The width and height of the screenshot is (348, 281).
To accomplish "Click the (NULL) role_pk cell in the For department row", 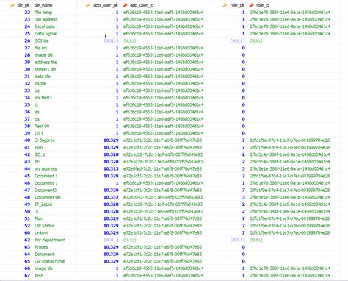I will click(x=237, y=240).
